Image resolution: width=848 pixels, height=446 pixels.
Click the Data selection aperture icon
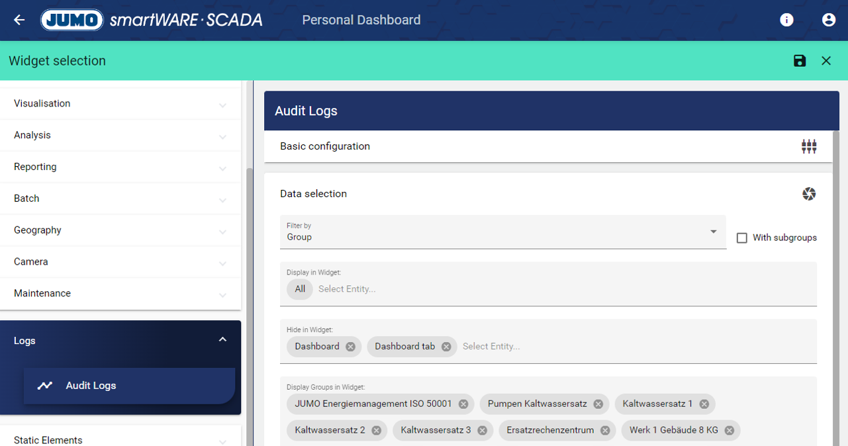tap(809, 194)
